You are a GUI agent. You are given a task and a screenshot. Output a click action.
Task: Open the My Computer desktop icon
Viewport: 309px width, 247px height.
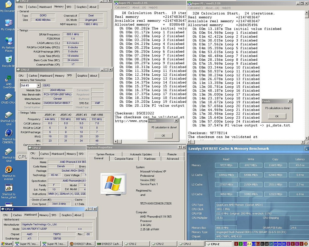(x=8, y=25)
